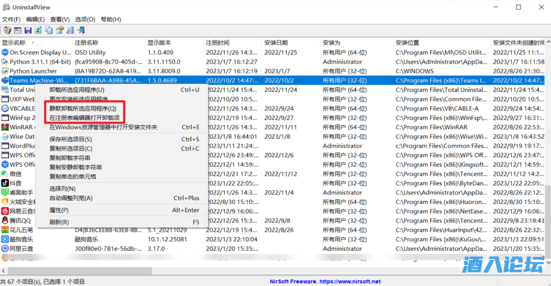Click the 抖音 TikTok row icon
The image size is (551, 286).
coord(5,183)
